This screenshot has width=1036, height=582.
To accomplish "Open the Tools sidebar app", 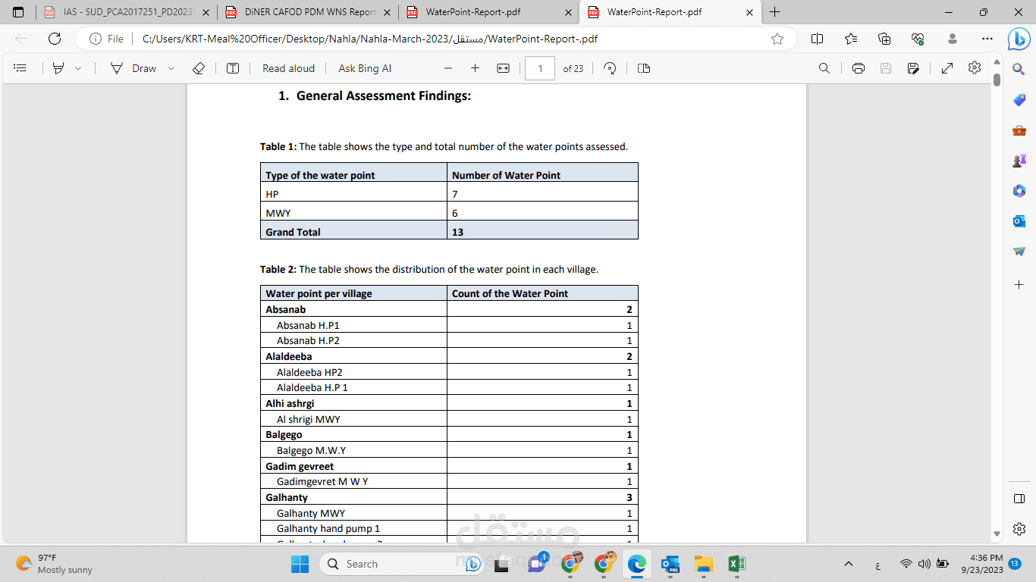I will [x=1019, y=130].
